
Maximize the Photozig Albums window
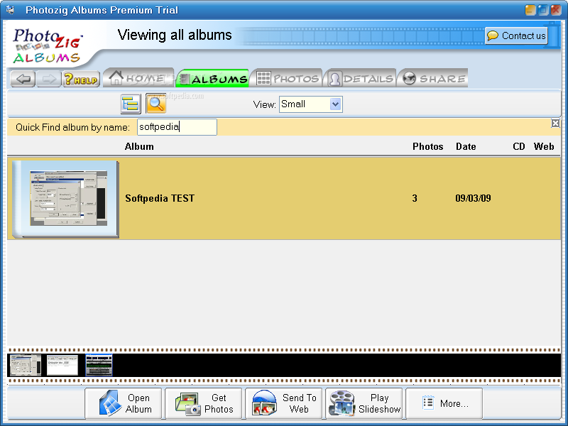pyautogui.click(x=543, y=10)
